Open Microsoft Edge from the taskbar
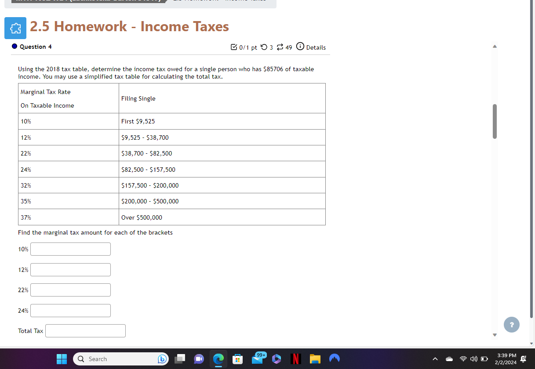 pos(218,359)
